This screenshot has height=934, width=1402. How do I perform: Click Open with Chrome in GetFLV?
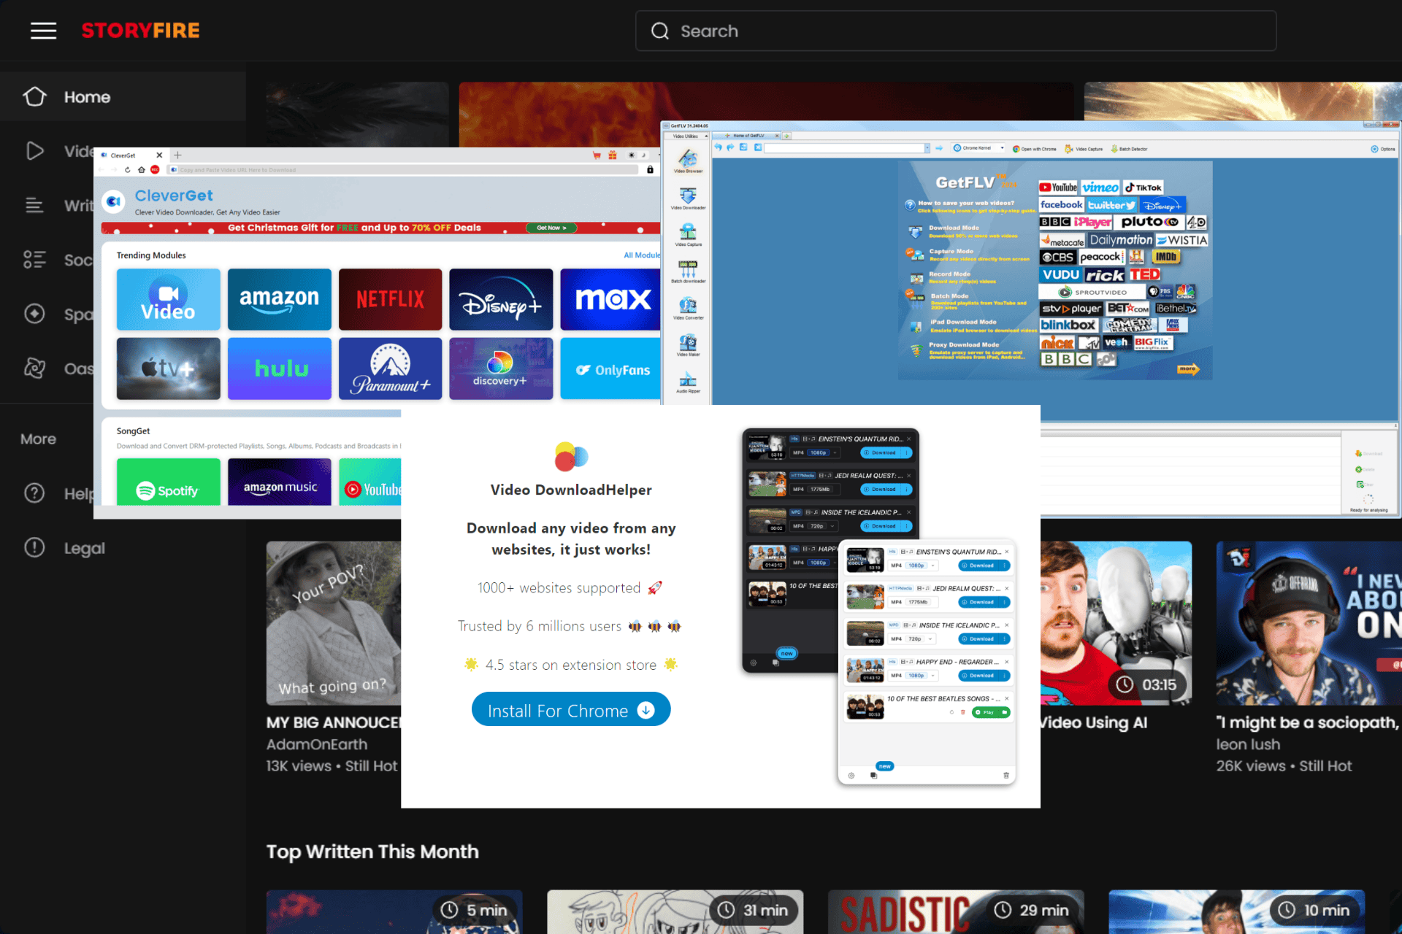pos(1035,149)
